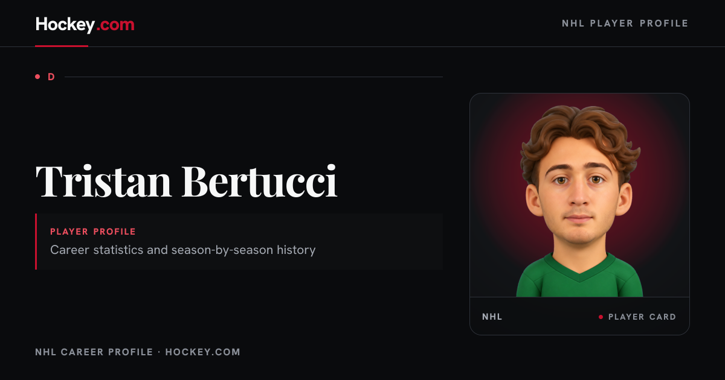Click Career statistics and season-by-season history text

tap(182, 250)
